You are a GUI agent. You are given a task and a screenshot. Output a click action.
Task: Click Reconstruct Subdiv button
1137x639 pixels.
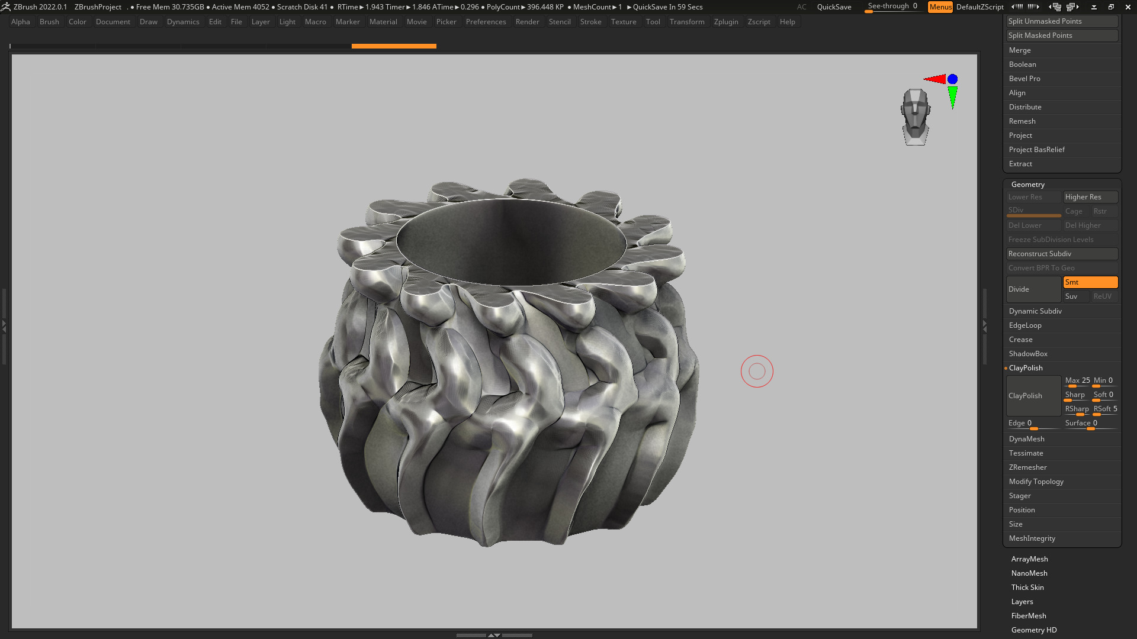click(x=1062, y=254)
